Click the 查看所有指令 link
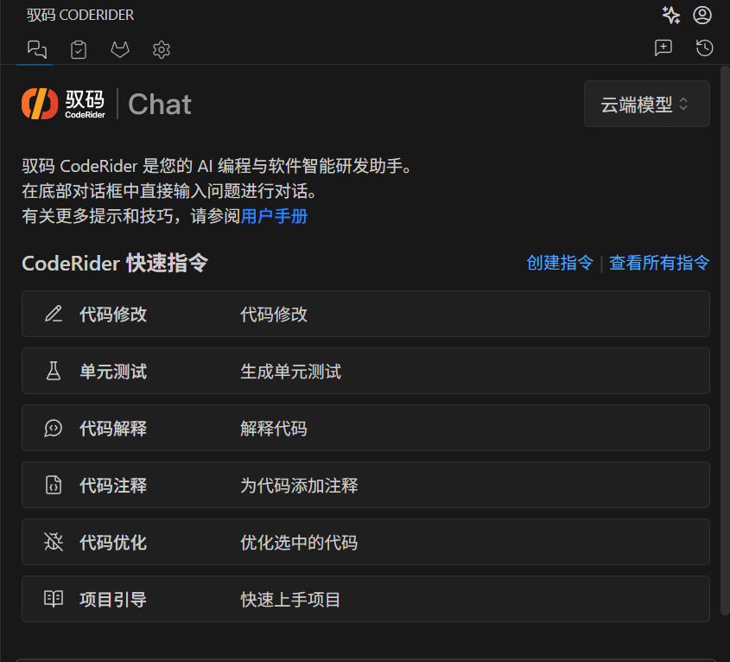Image resolution: width=730 pixels, height=662 pixels. tap(659, 263)
